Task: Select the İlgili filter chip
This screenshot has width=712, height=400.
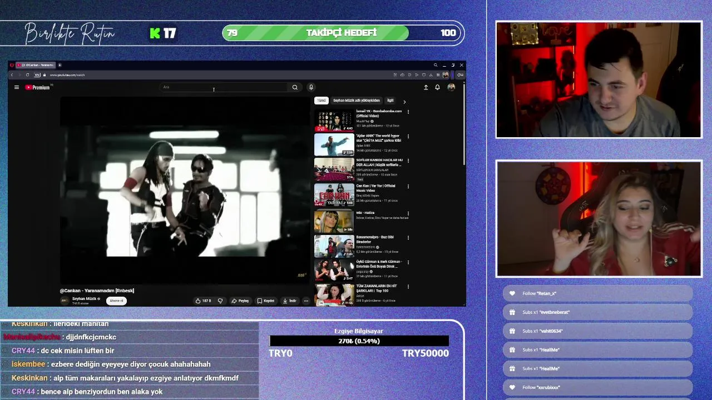Action: pyautogui.click(x=390, y=101)
